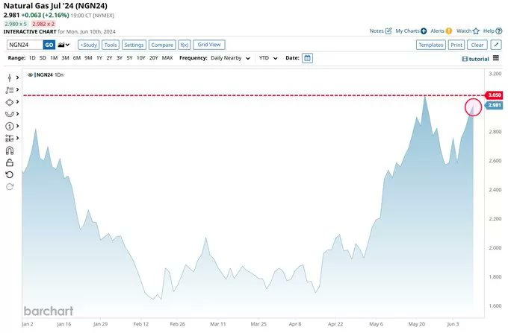Viewport: 508px width, 333px height.
Task: Open the chart Settings button
Action: click(134, 45)
